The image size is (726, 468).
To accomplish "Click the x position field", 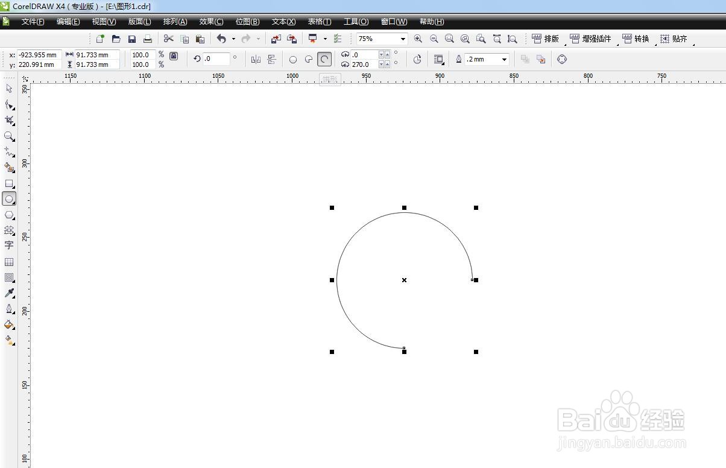I will click(39, 55).
